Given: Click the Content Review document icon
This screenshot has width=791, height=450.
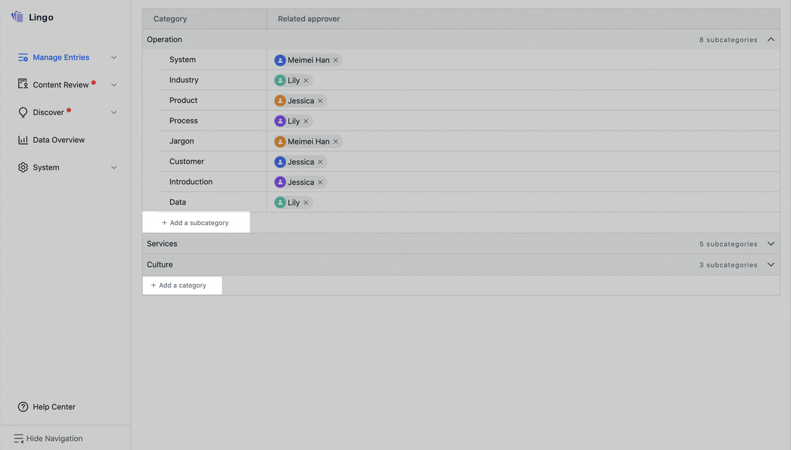Looking at the screenshot, I should point(23,84).
